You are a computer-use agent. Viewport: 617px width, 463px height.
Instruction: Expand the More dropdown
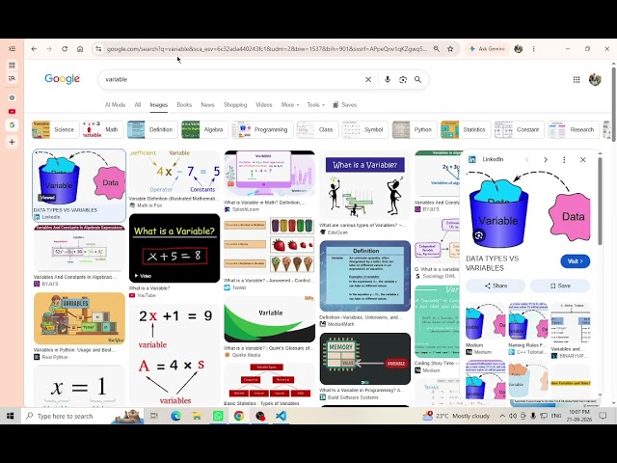(x=290, y=105)
